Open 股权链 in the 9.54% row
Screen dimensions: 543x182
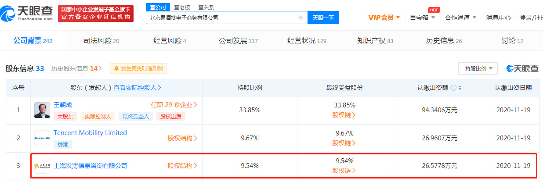(x=344, y=171)
